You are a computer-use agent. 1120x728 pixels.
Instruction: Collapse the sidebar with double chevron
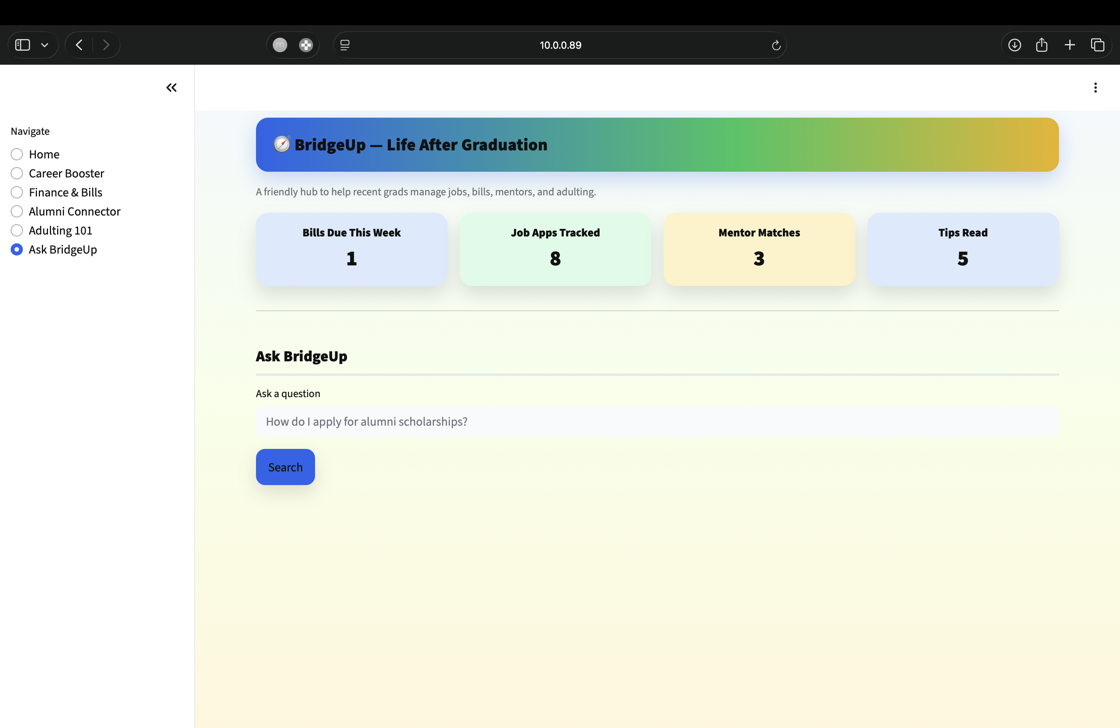tap(171, 88)
